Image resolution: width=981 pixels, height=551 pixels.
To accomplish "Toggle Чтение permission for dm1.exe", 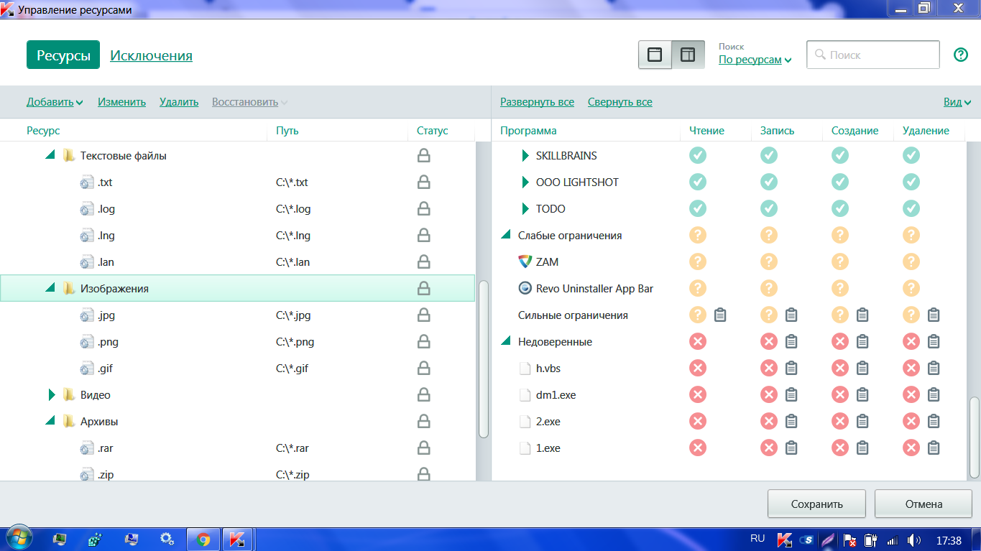I will tap(698, 394).
